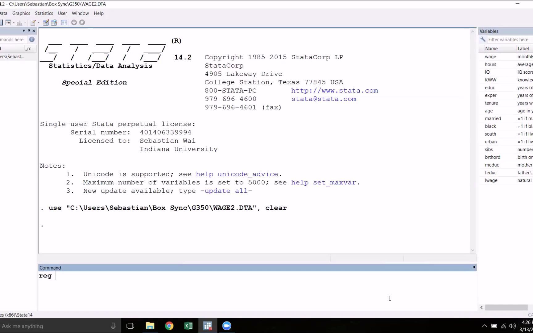Click the stata@stata.com email link
533x333 pixels.
click(324, 99)
